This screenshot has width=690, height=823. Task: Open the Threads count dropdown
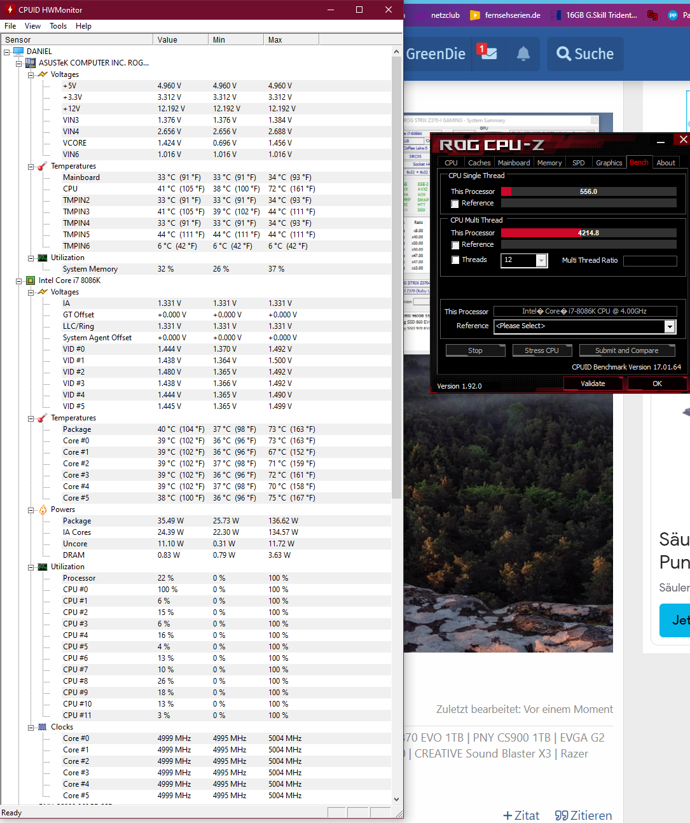541,260
